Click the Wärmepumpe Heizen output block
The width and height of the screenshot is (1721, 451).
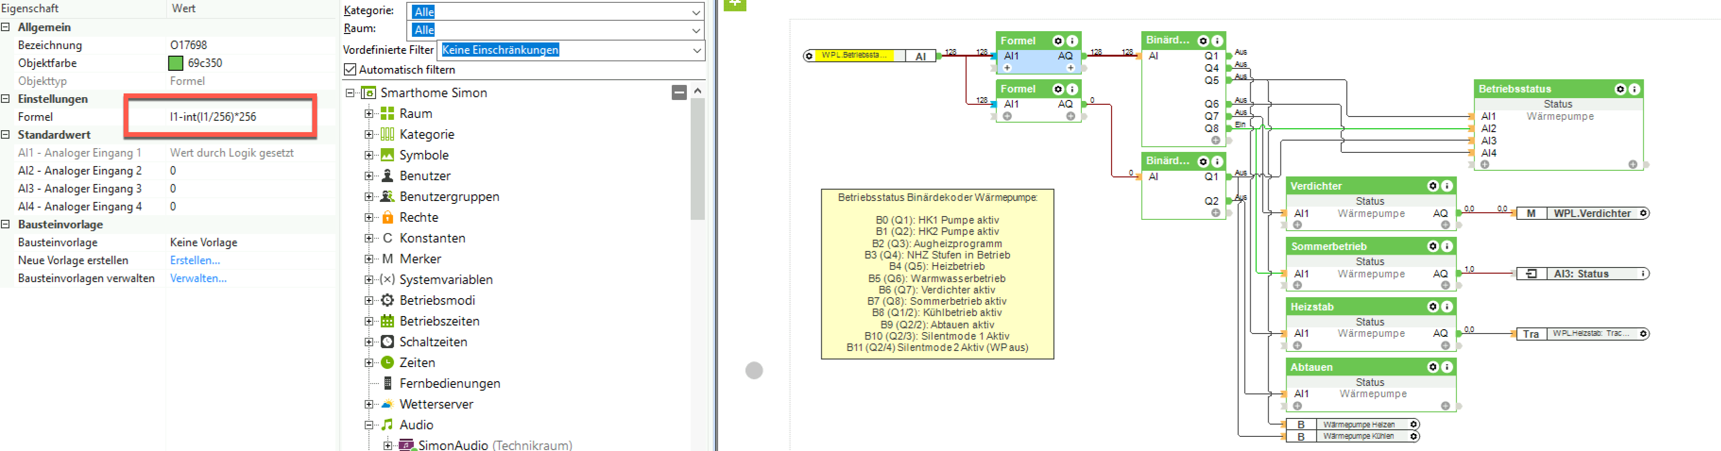(1352, 424)
